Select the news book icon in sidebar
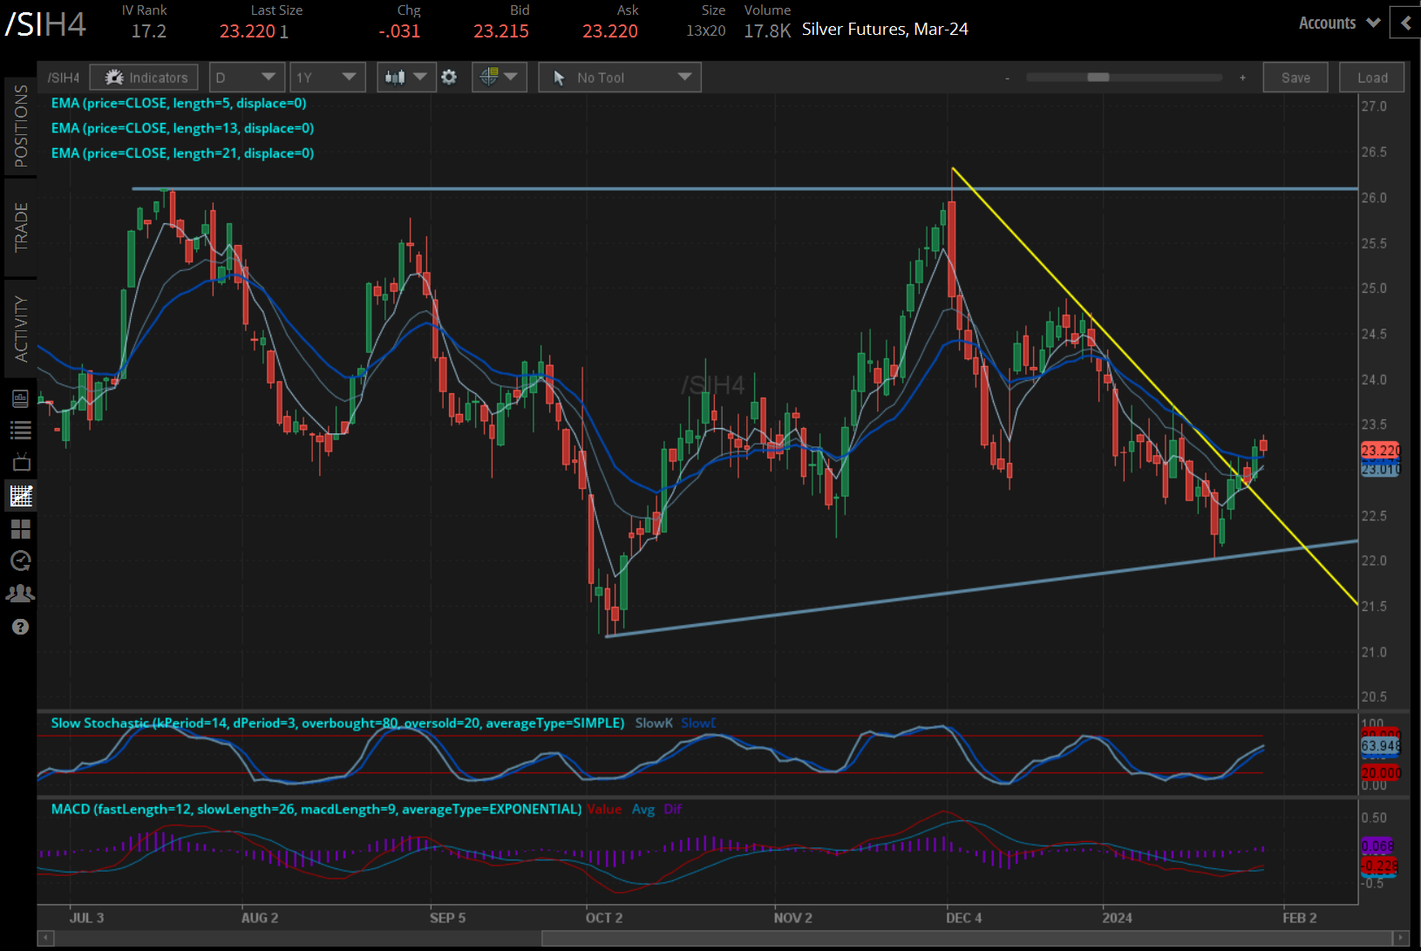Screen dimensions: 1421x951 tap(21, 398)
